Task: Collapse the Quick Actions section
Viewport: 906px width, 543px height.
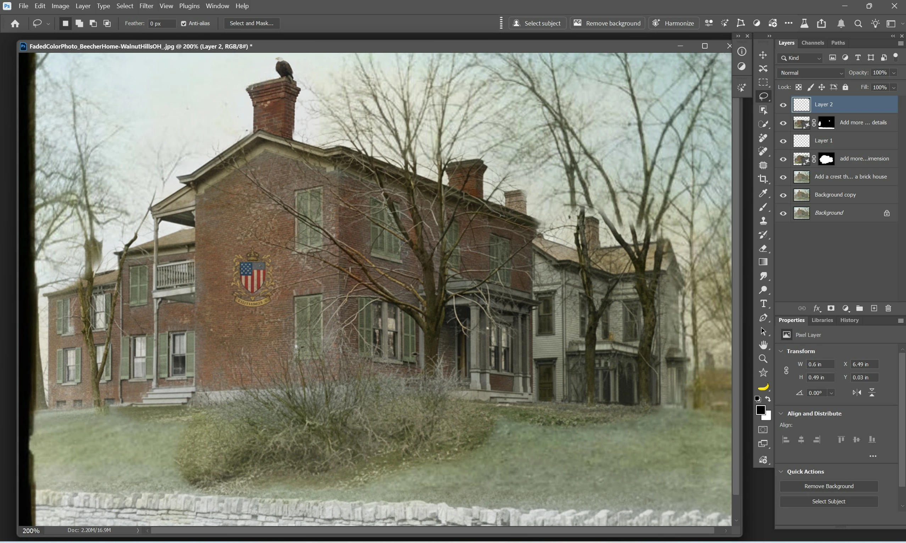Action: point(781,472)
